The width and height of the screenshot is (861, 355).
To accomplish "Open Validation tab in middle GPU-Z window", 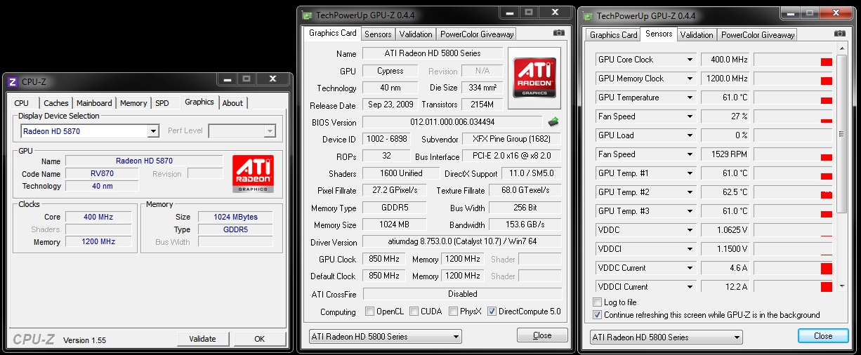I will tap(416, 34).
